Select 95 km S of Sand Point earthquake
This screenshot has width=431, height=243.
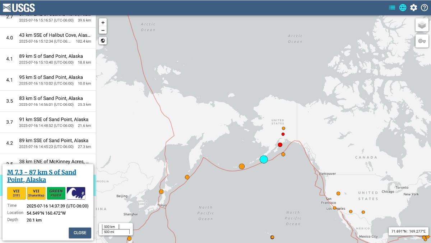(x=48, y=80)
